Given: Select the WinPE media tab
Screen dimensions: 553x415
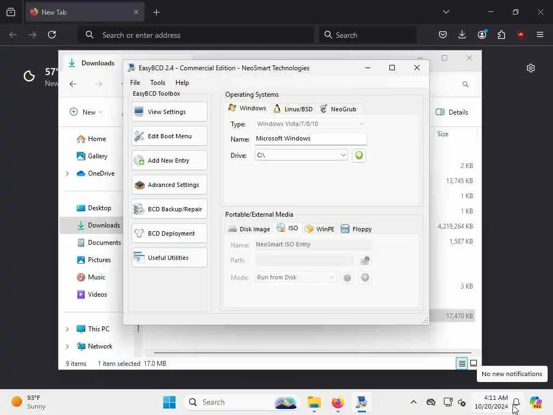Looking at the screenshot, I should point(320,229).
